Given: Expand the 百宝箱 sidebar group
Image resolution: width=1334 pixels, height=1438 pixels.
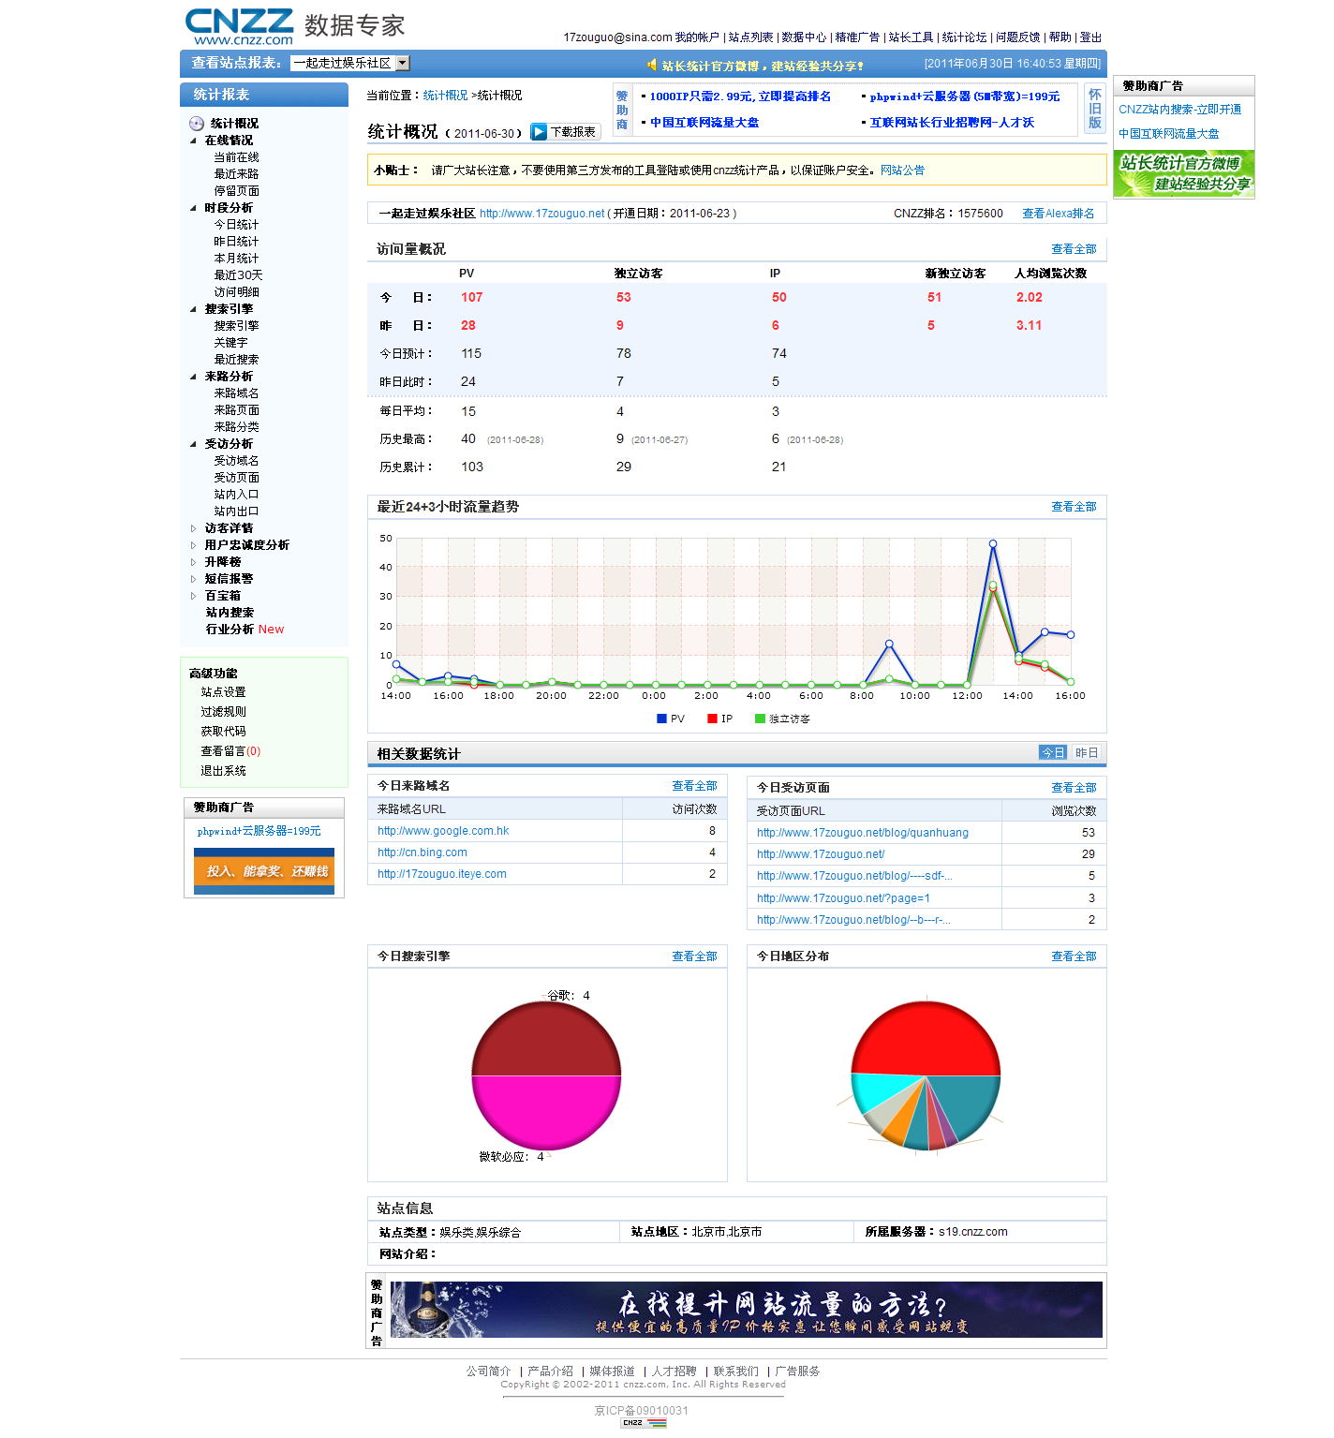Looking at the screenshot, I should coord(194,596).
